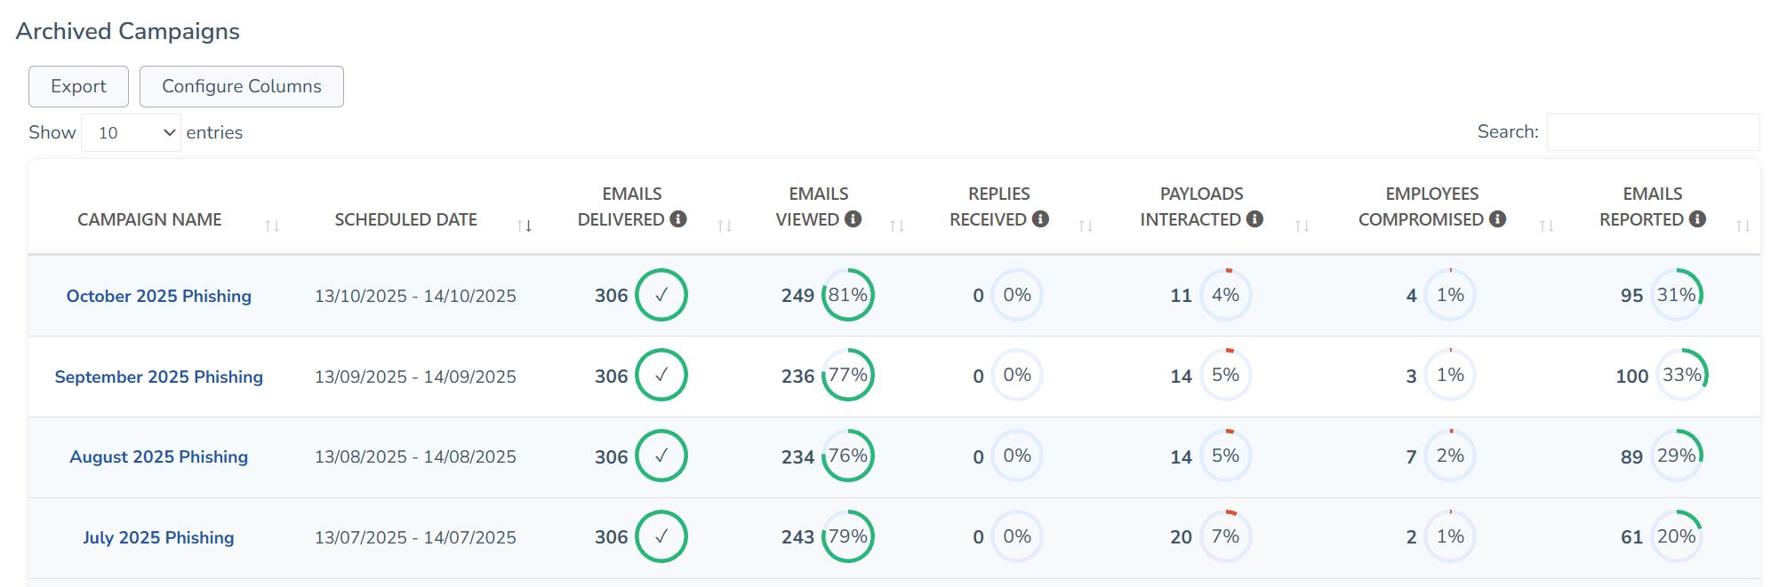1771x587 pixels.
Task: Click July's delivered checkmark circle
Action: [x=661, y=536]
